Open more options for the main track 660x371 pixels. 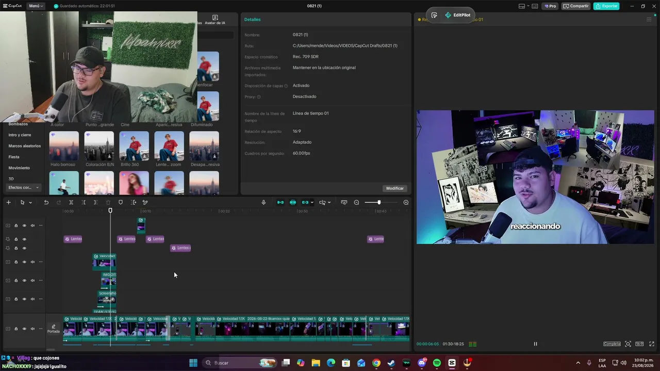[x=41, y=329]
